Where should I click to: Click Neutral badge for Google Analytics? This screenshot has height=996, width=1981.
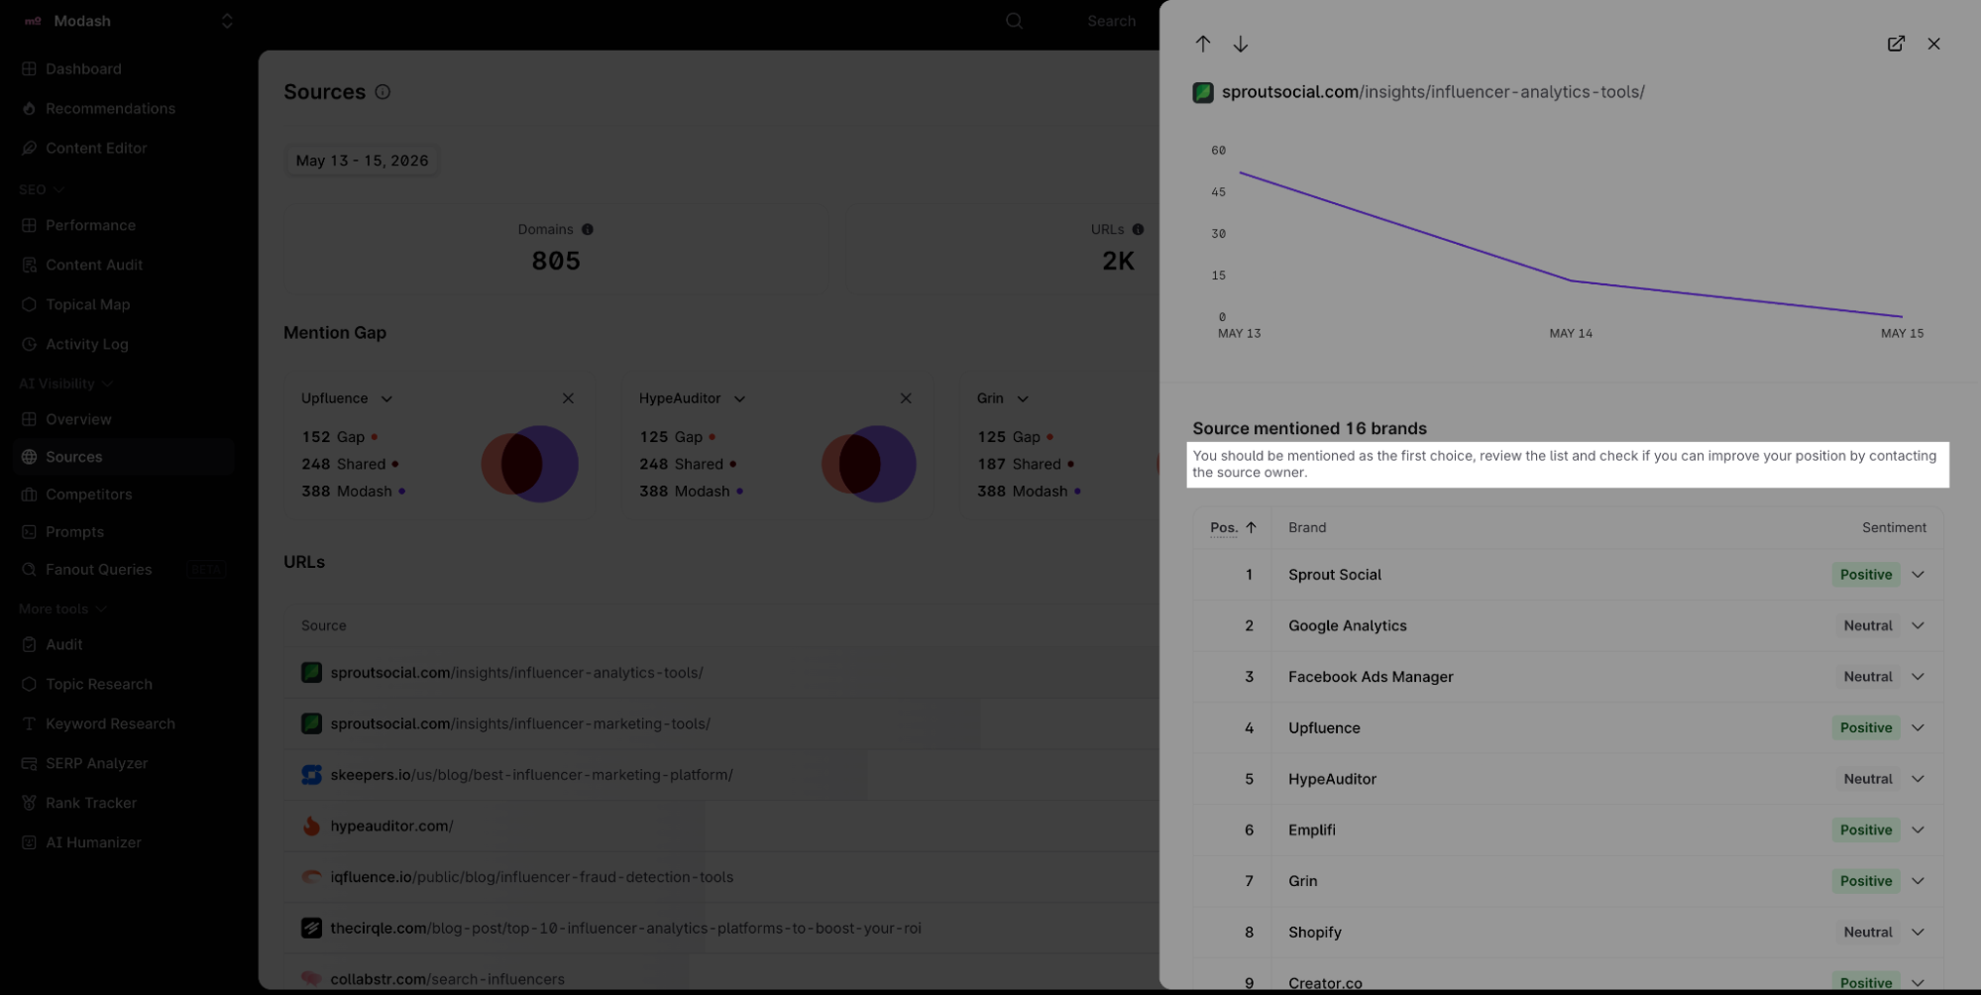click(1867, 625)
